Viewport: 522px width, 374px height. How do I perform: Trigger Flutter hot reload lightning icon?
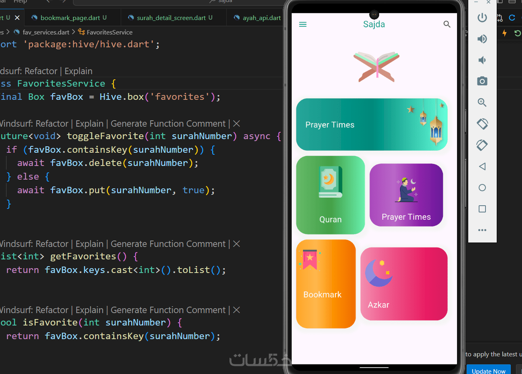pos(504,33)
